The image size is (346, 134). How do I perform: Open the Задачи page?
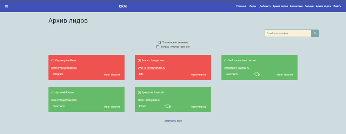coord(309,6)
